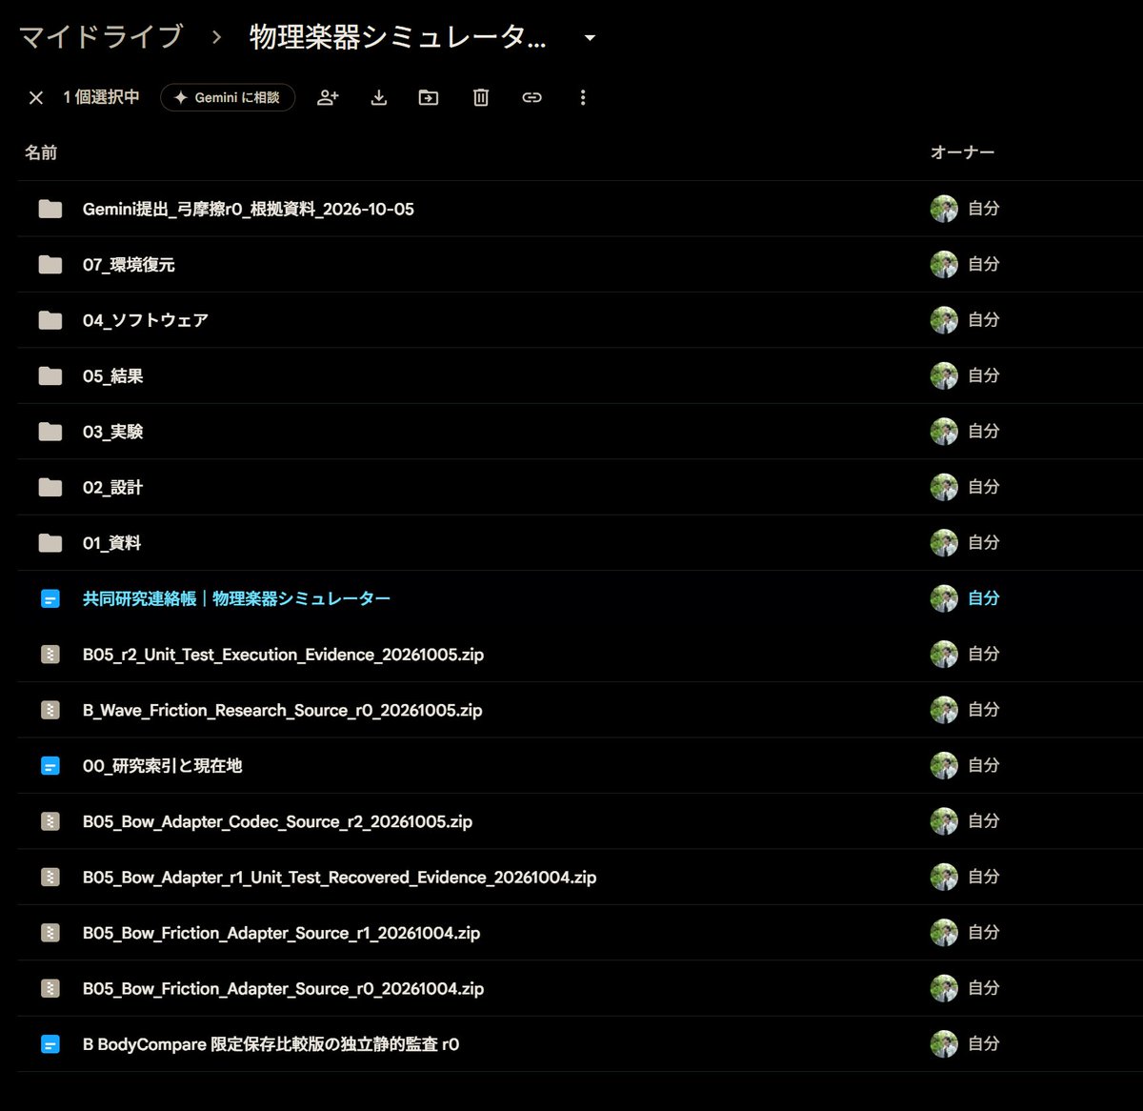Click owner avatar in 共同研究連絡帳 row
Screen dimensions: 1143x1111
point(944,599)
